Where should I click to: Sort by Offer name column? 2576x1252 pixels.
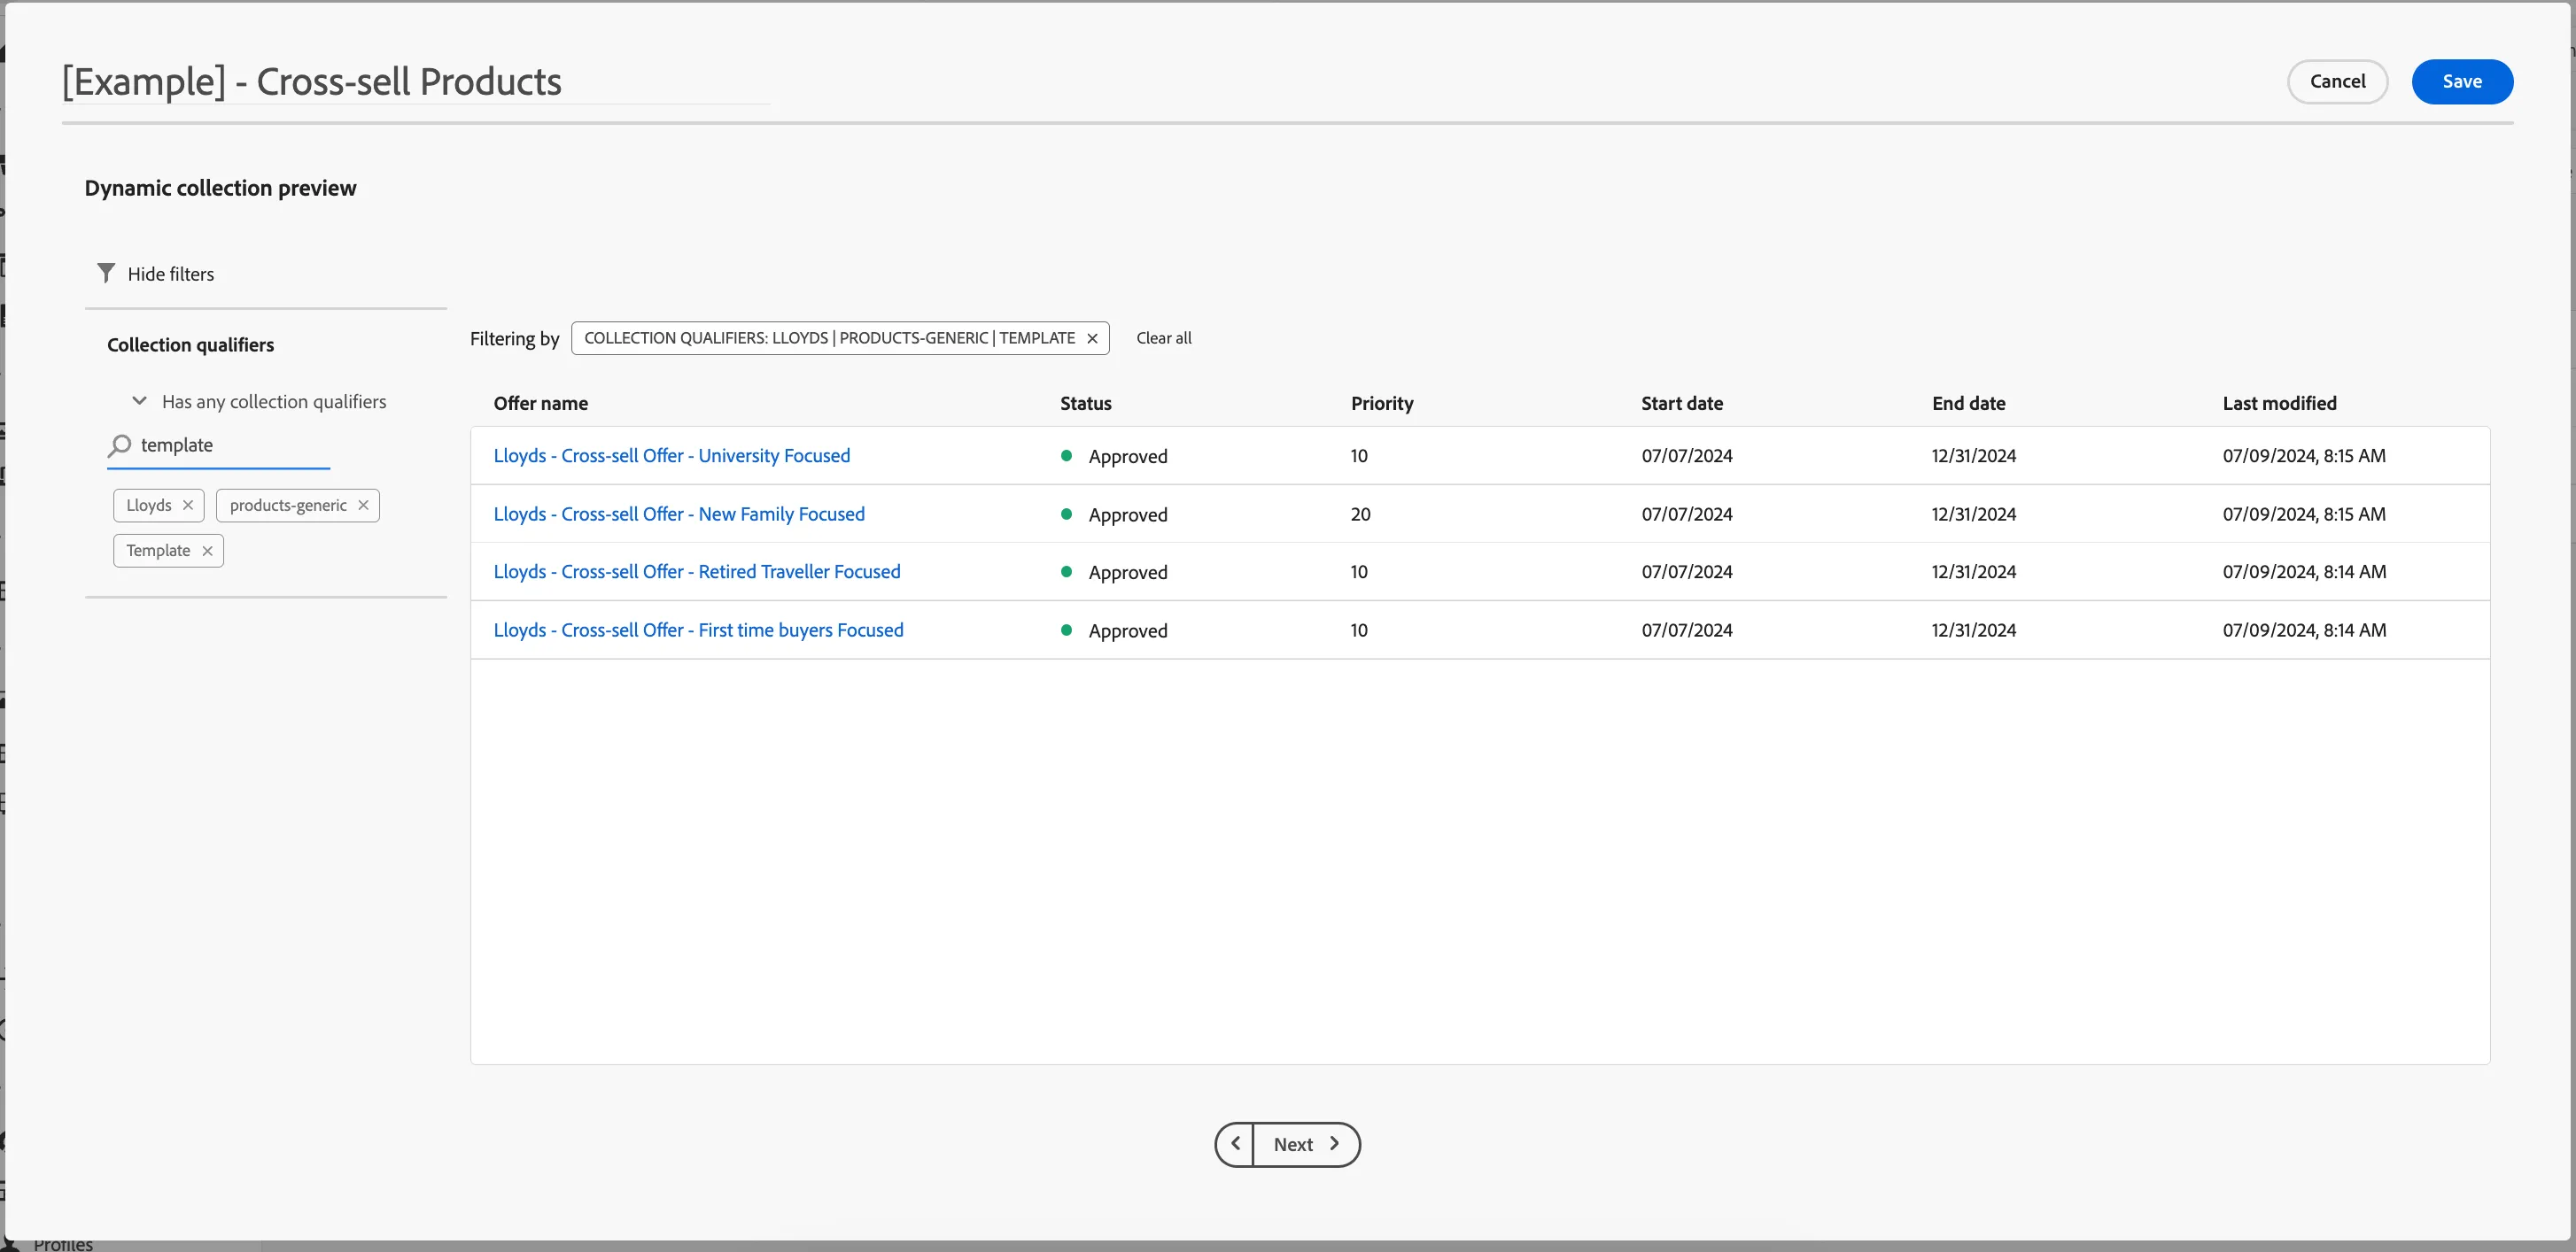541,404
